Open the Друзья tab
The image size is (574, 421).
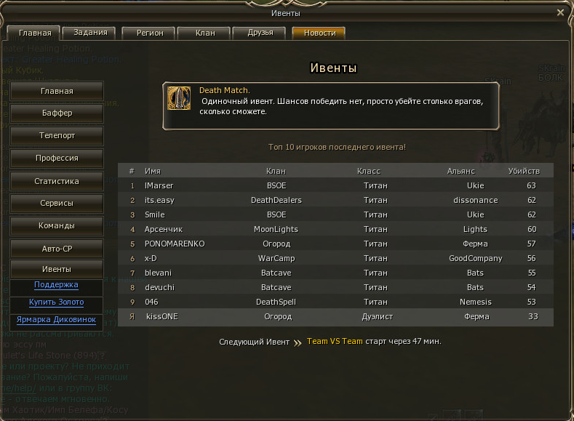(x=260, y=33)
